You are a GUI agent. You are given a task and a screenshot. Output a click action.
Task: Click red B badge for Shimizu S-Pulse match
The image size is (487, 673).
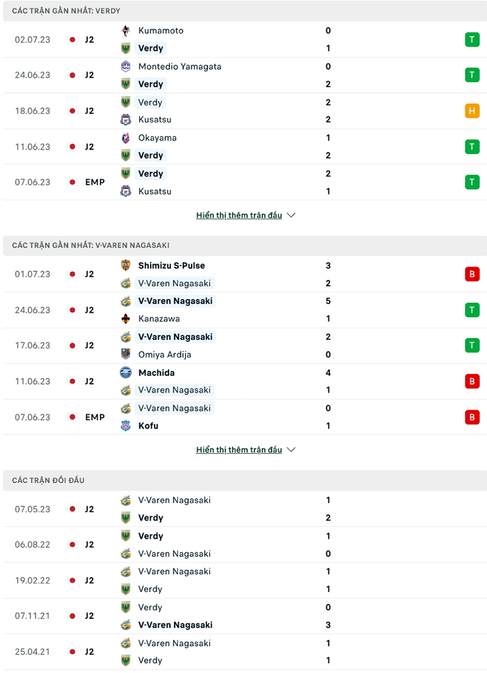pyautogui.click(x=472, y=274)
